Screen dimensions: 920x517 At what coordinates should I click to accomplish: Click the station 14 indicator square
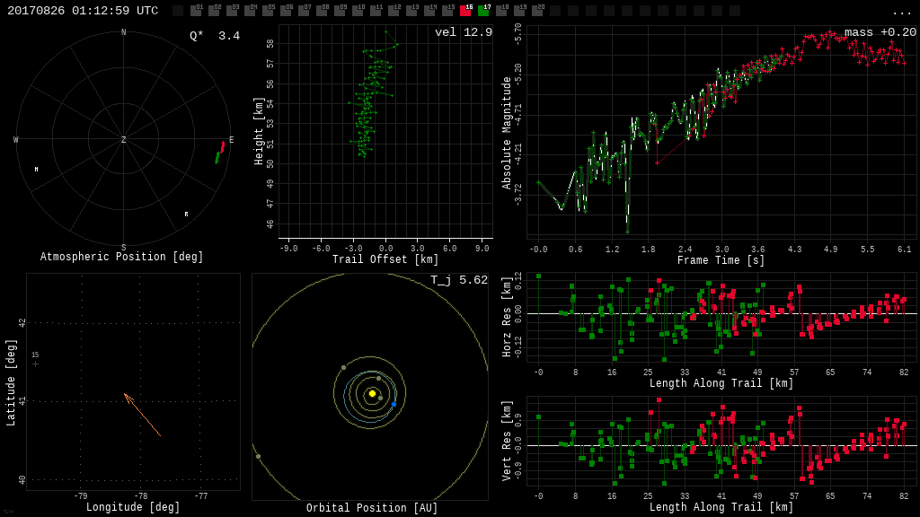[429, 11]
